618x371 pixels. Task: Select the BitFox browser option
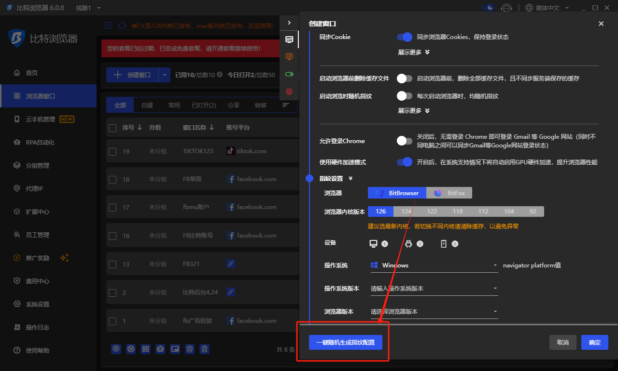(449, 193)
